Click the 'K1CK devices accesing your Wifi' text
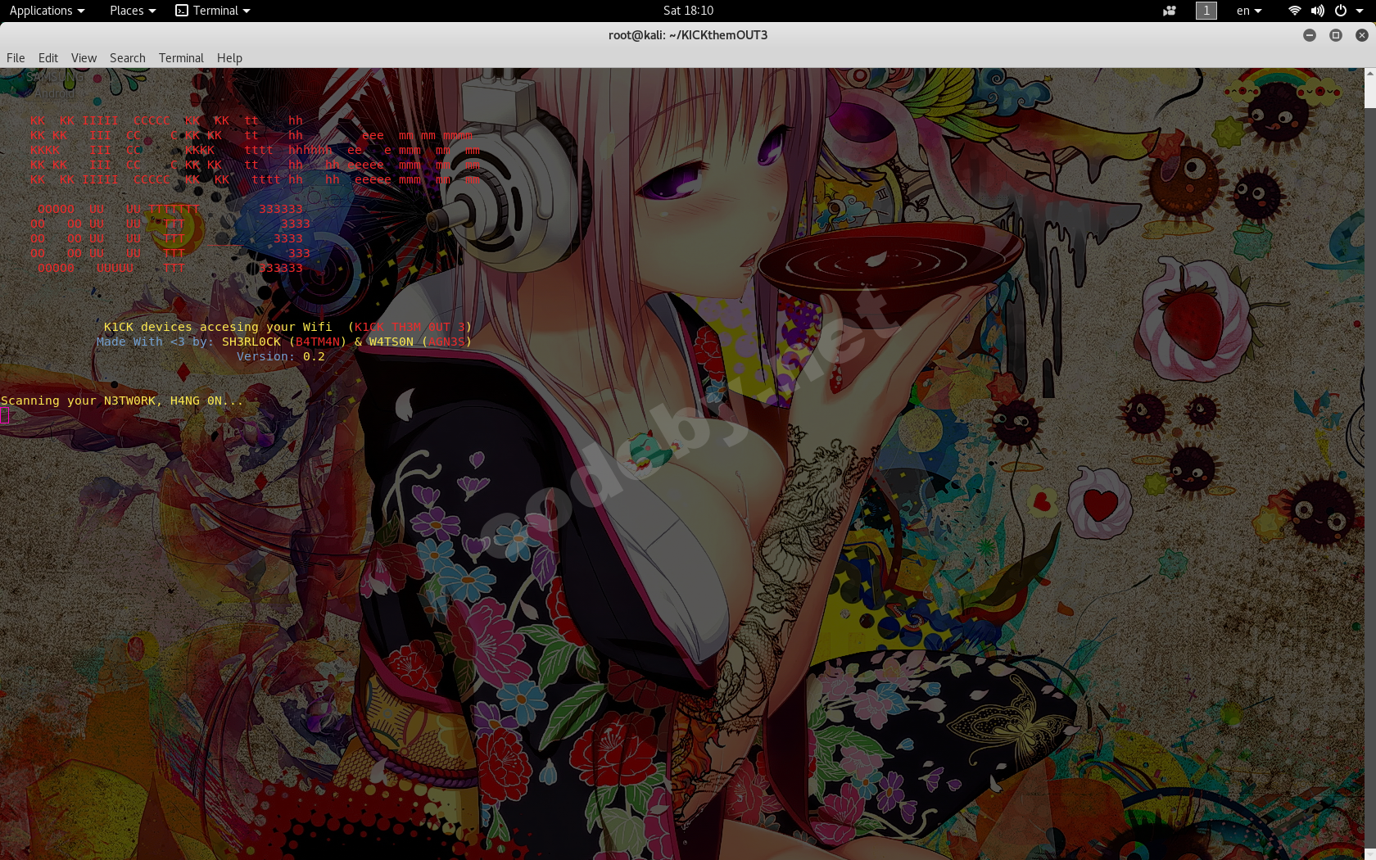 (x=218, y=327)
